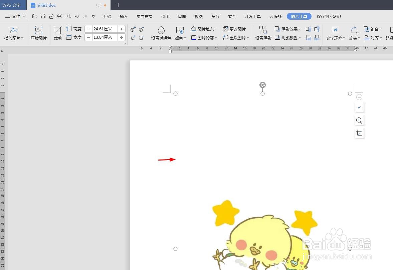
Task: Expand quick access toolbar customization arrow
Action: pyautogui.click(x=93, y=17)
